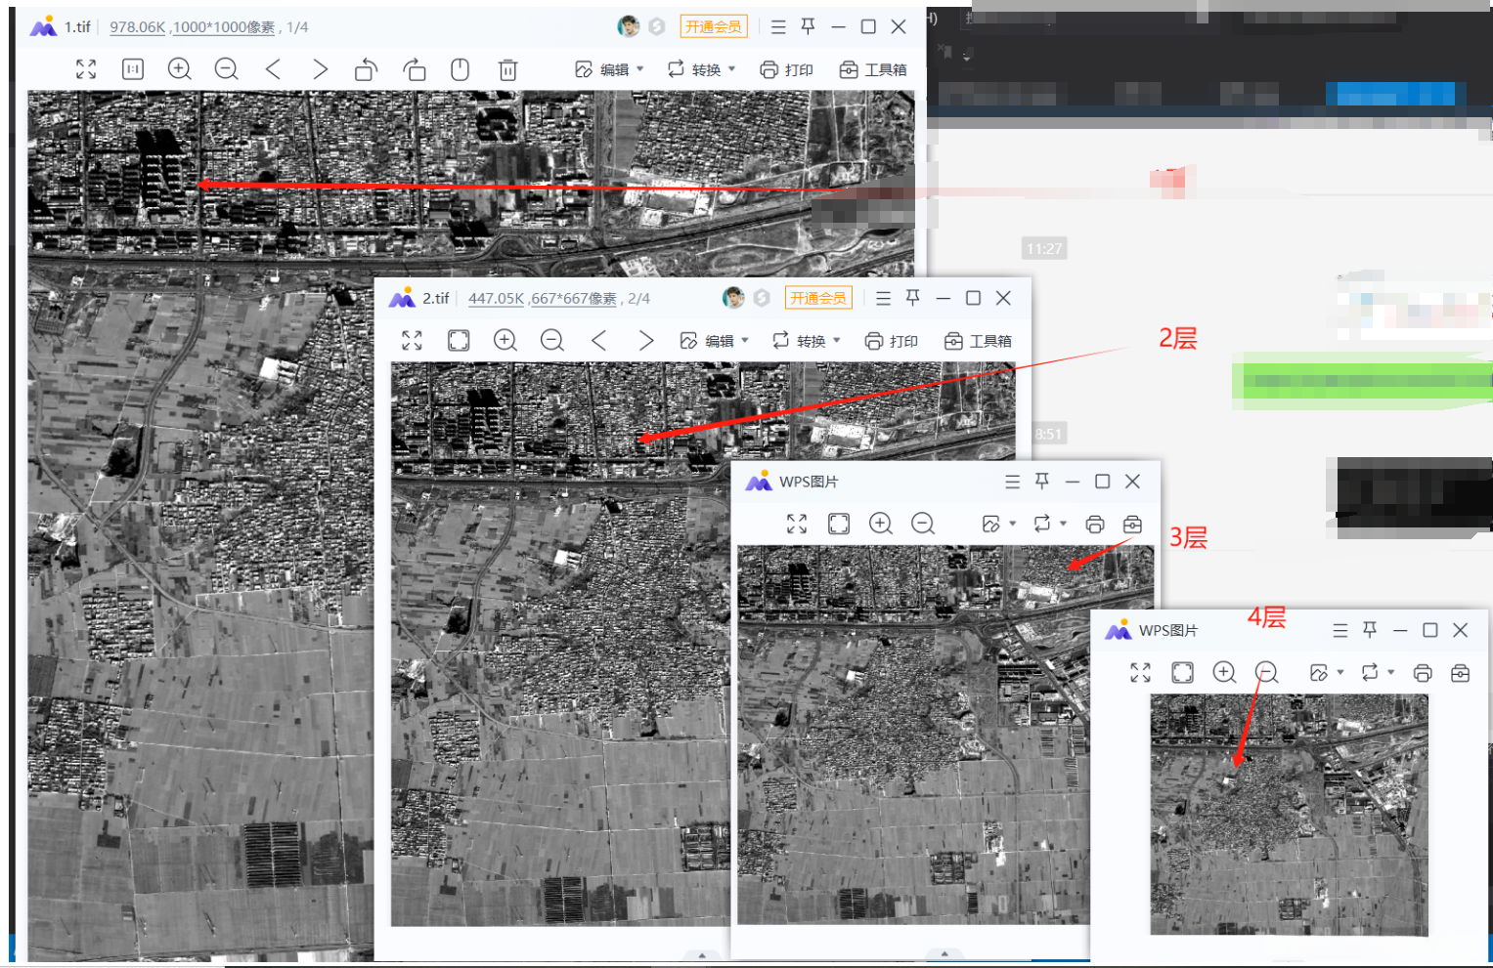Expand bottom panel of third WPS图片 window

click(944, 953)
